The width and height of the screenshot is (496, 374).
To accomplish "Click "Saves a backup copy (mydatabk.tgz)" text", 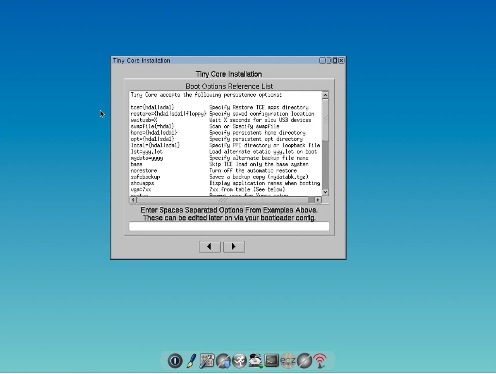I will (x=259, y=177).
